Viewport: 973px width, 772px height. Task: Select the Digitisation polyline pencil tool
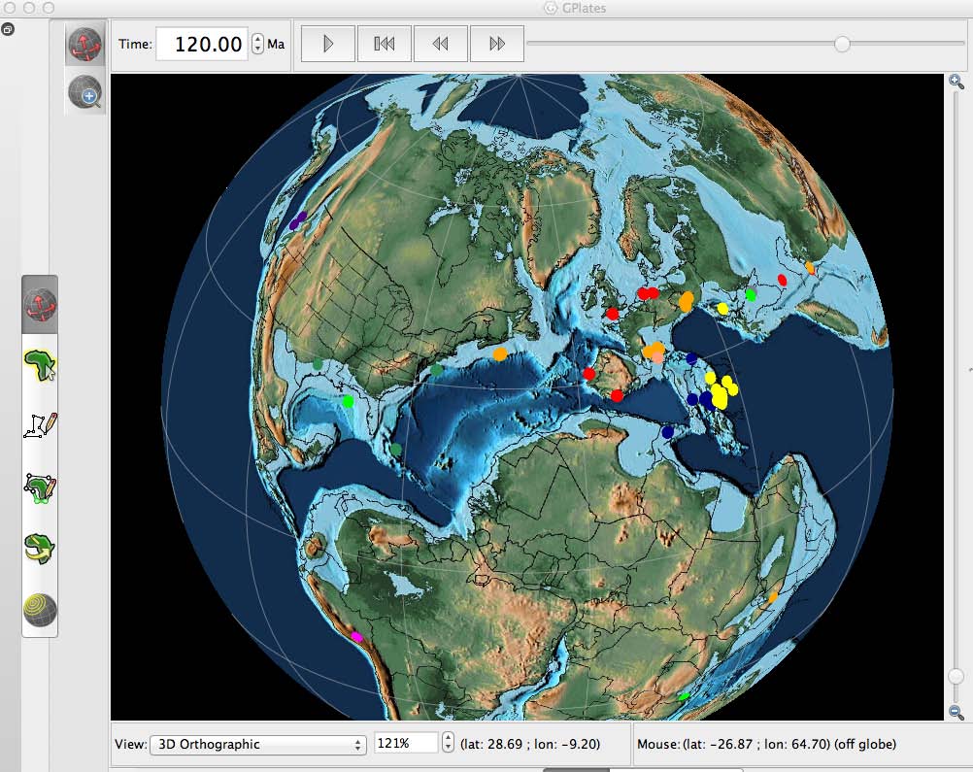point(40,425)
